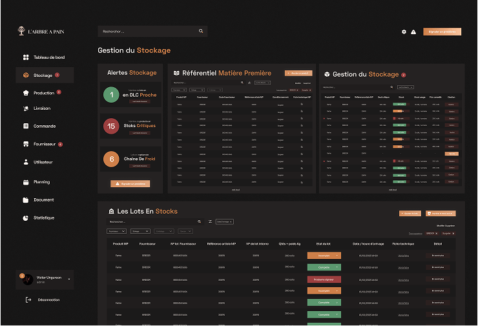The width and height of the screenshot is (478, 326).
Task: Click search icon in Gestion du Stockage panel
Action: pyautogui.click(x=391, y=87)
